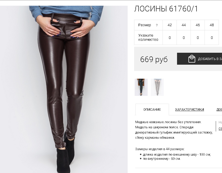Viewport: 222px width, 173px height.
Task: Open the size help question mark
Action: click(x=156, y=25)
